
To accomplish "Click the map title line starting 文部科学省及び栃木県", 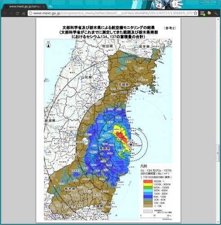I will click(x=108, y=28).
